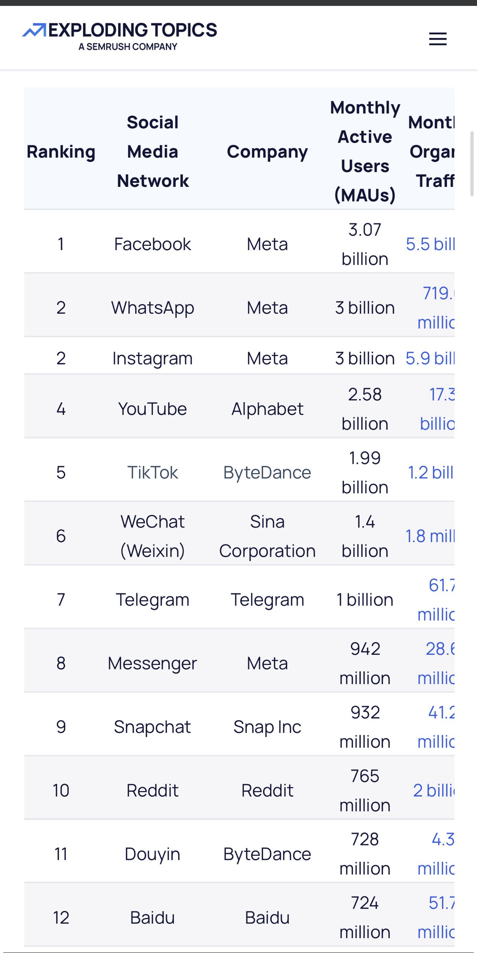Screen dimensions: 477x953
Task: Open WeChat's 1.8 million traffic link
Action: tap(430, 536)
